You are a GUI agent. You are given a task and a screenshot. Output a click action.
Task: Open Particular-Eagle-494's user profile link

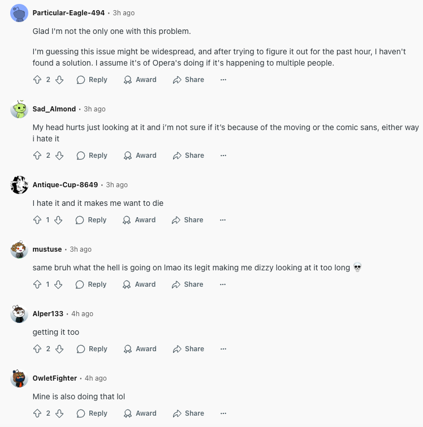pyautogui.click(x=68, y=12)
